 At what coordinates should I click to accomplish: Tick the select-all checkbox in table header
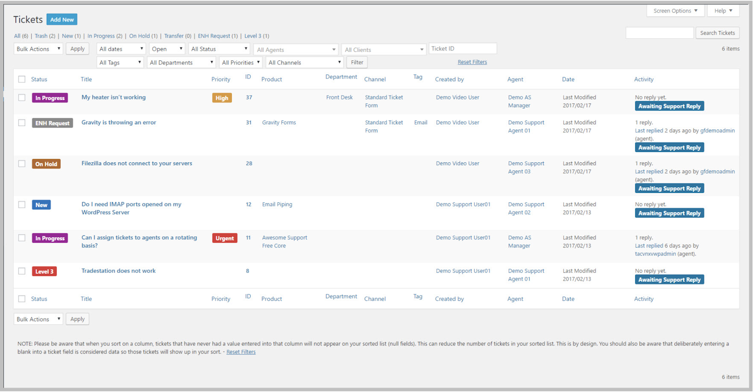[22, 79]
